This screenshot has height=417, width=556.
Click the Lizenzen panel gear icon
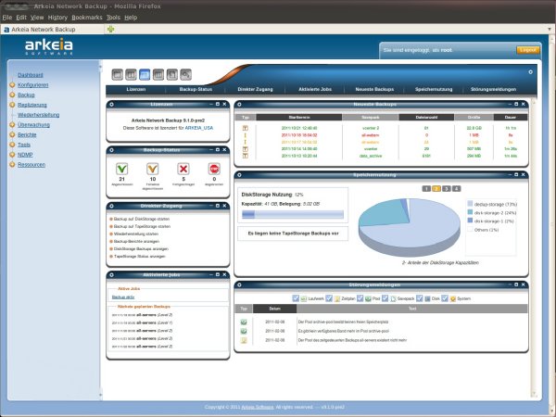coord(112,104)
